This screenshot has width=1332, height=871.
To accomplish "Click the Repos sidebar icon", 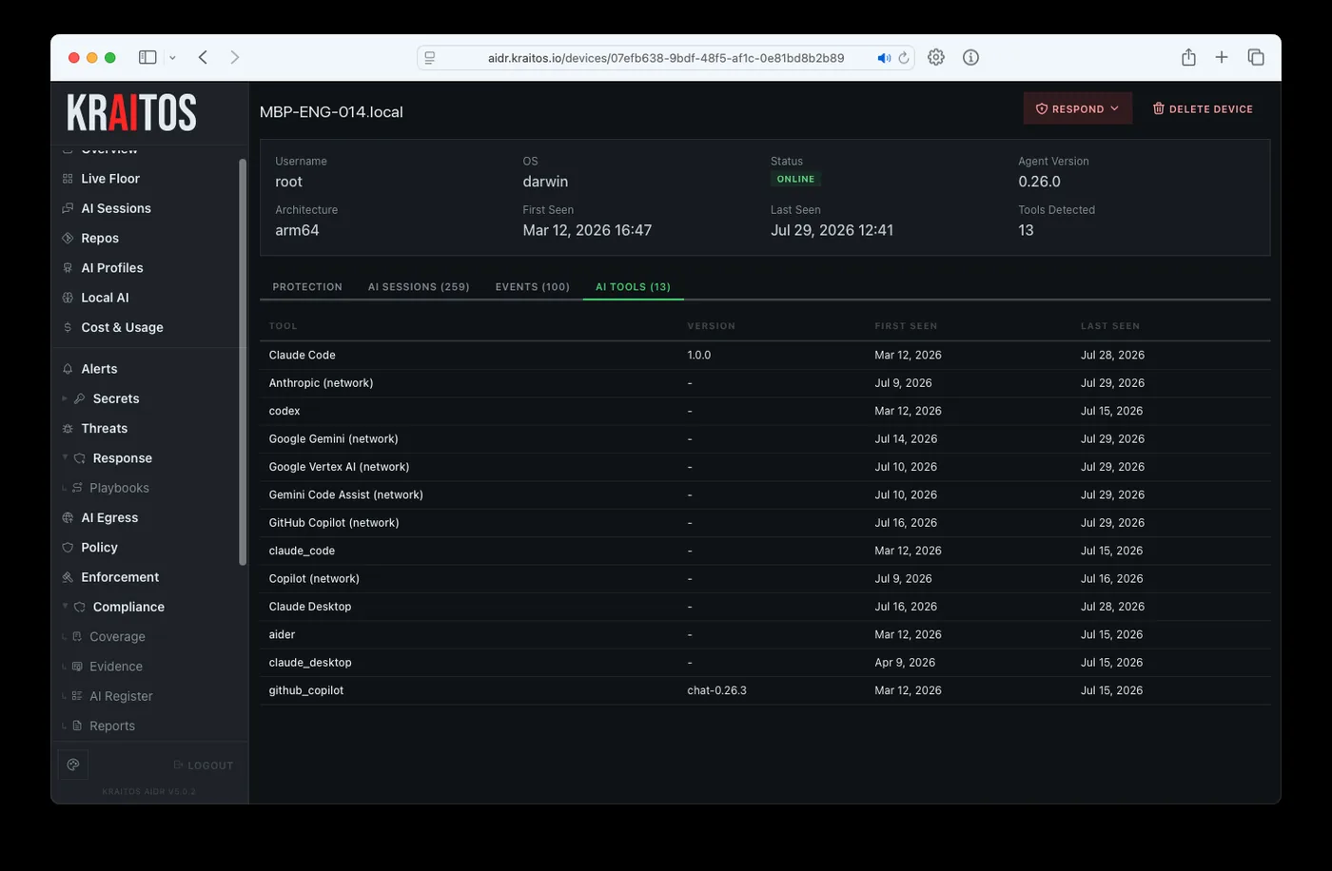I will (x=68, y=238).
